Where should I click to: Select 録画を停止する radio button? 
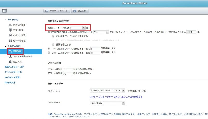53,44
